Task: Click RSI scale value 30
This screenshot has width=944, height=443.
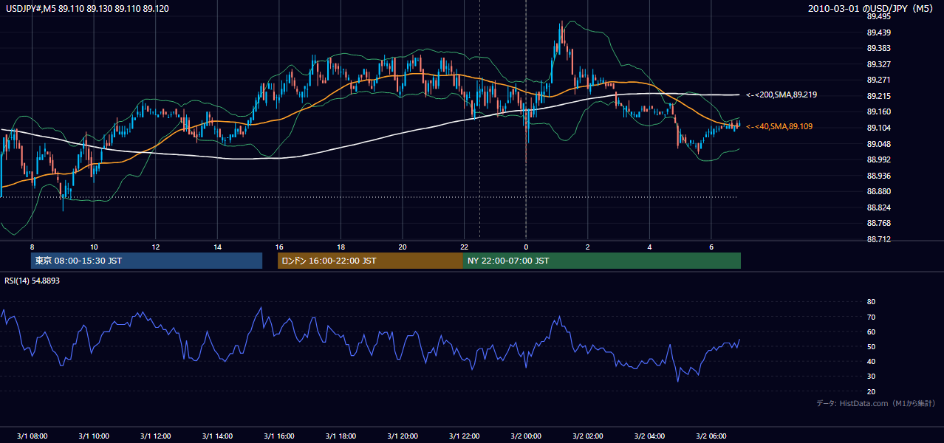Action: 871,377
